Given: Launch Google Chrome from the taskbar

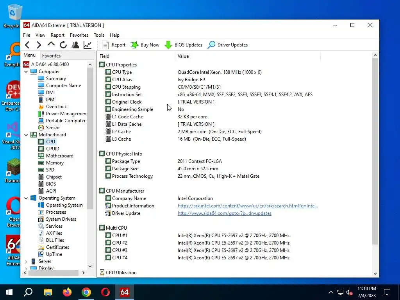Looking at the screenshot, I should click(x=86, y=292).
